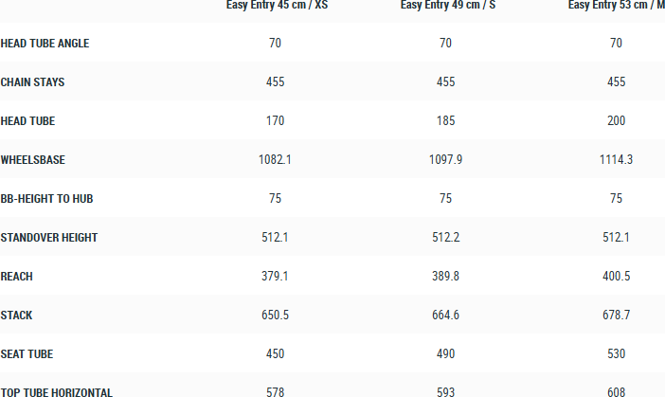Click the wheelbase value 1082.1

point(275,160)
